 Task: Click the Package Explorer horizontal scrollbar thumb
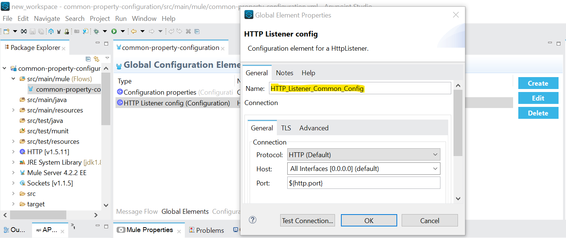pyautogui.click(x=38, y=215)
